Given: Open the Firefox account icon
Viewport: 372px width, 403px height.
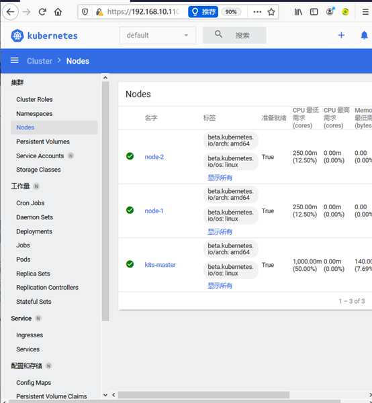Looking at the screenshot, I should point(330,11).
